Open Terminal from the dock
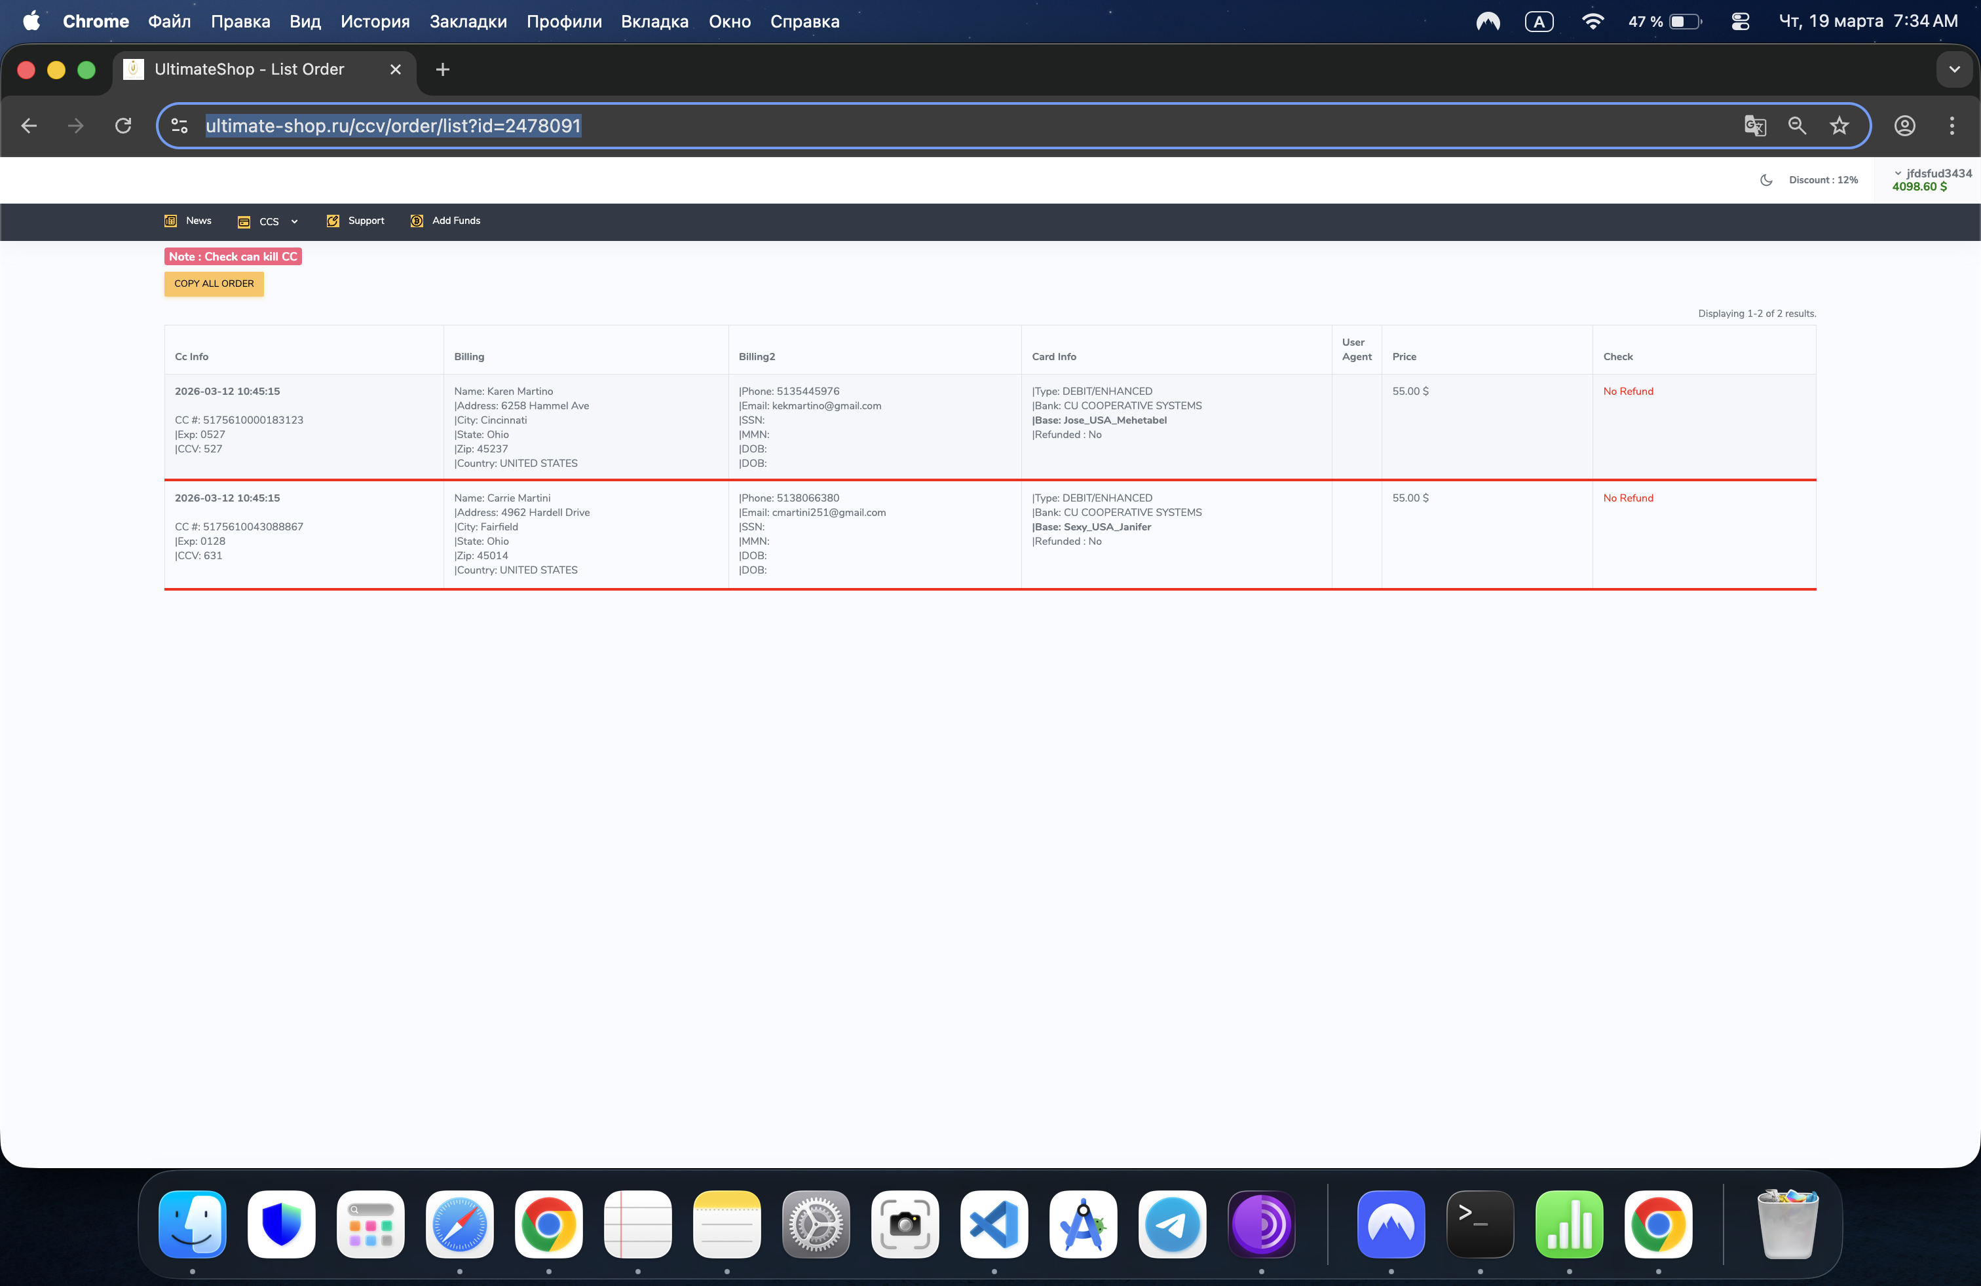The image size is (1981, 1286). (1479, 1224)
